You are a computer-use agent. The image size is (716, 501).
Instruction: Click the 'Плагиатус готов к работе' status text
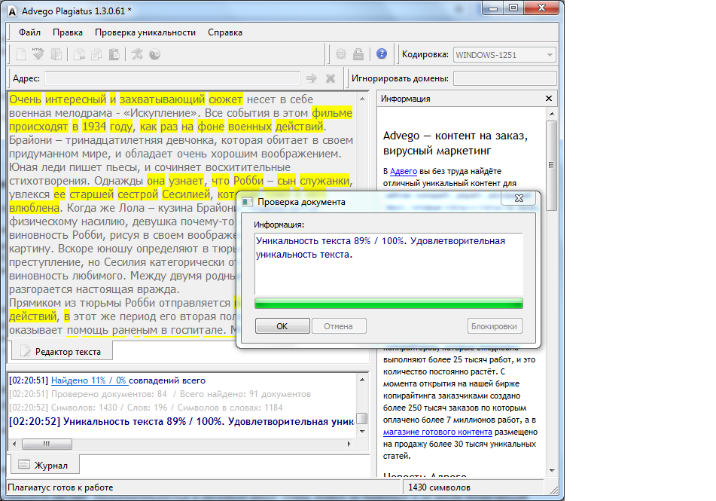tap(60, 487)
